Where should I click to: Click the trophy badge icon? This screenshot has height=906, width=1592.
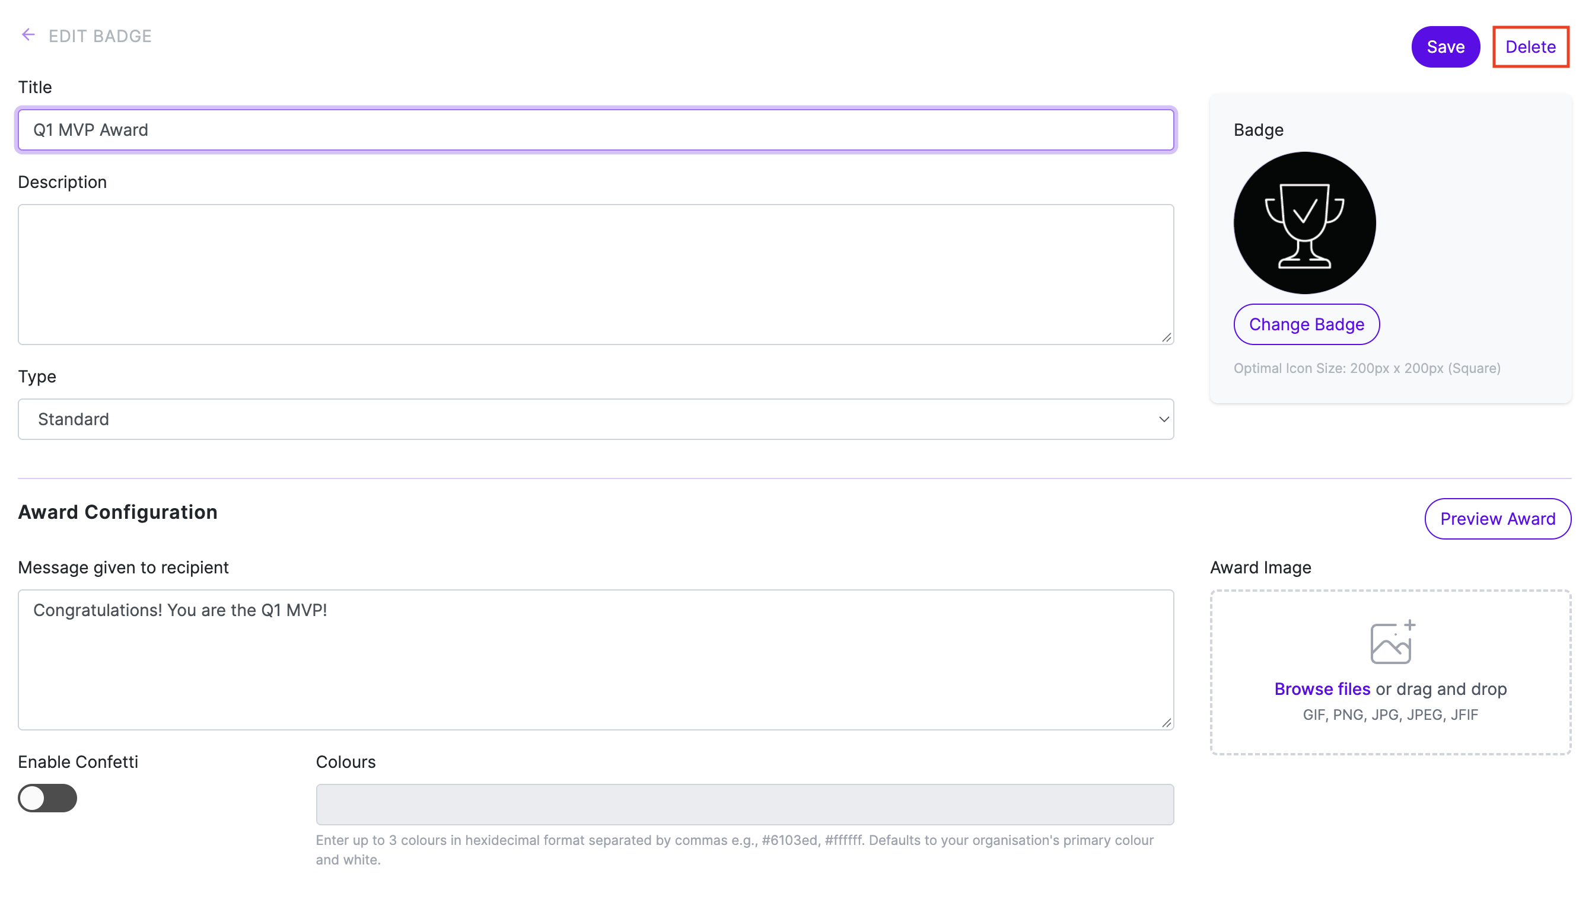1304,223
